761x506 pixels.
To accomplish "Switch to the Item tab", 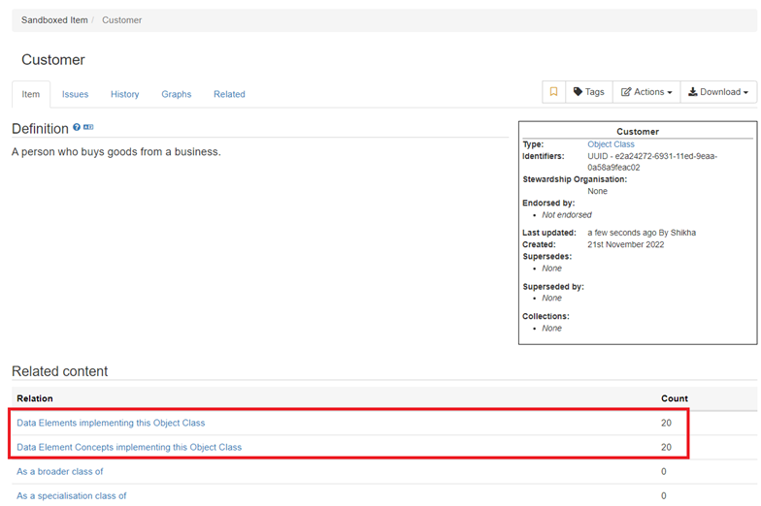I will point(31,94).
